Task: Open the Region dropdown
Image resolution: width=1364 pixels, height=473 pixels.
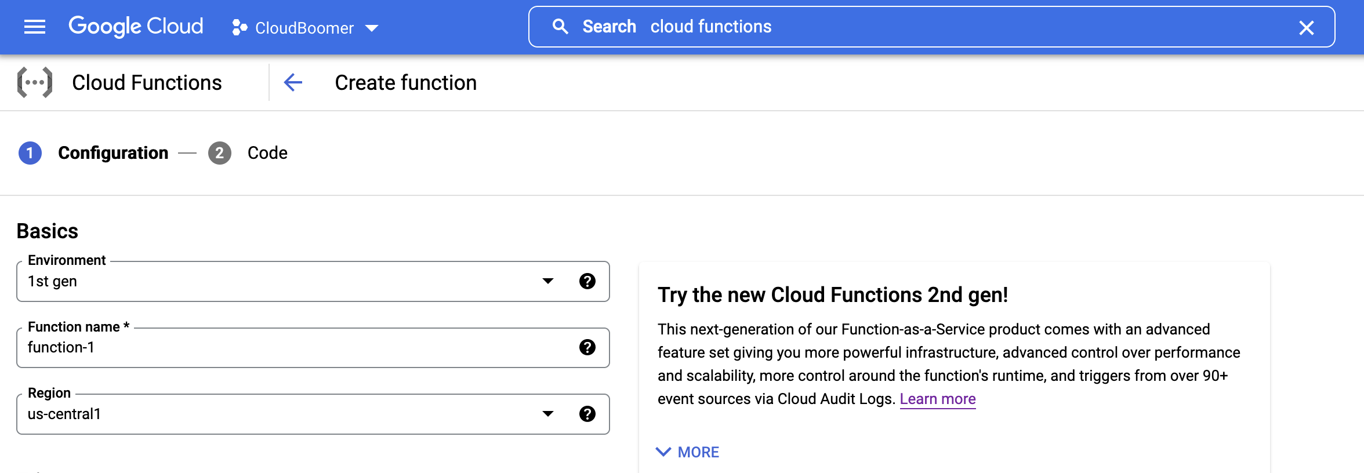Action: (x=313, y=414)
